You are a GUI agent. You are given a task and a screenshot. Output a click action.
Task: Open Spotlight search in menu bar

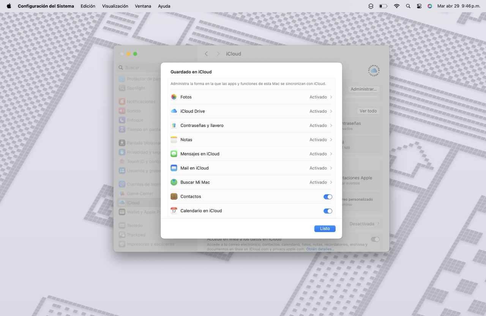point(408,6)
